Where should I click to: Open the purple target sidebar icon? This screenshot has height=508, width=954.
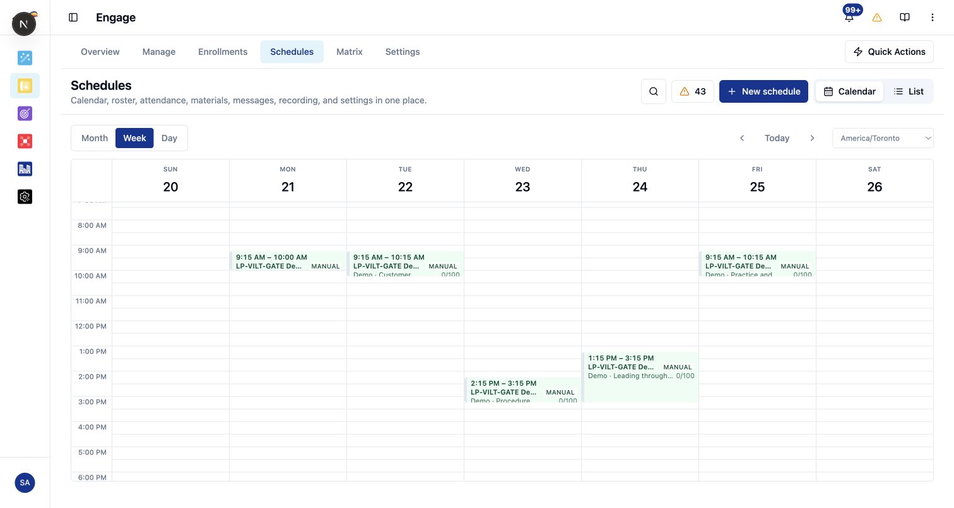tap(25, 113)
